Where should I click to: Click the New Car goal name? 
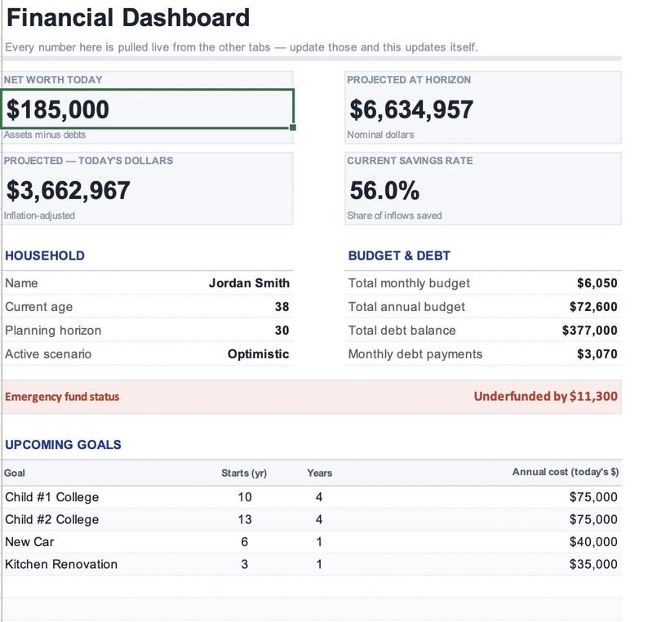pos(29,542)
